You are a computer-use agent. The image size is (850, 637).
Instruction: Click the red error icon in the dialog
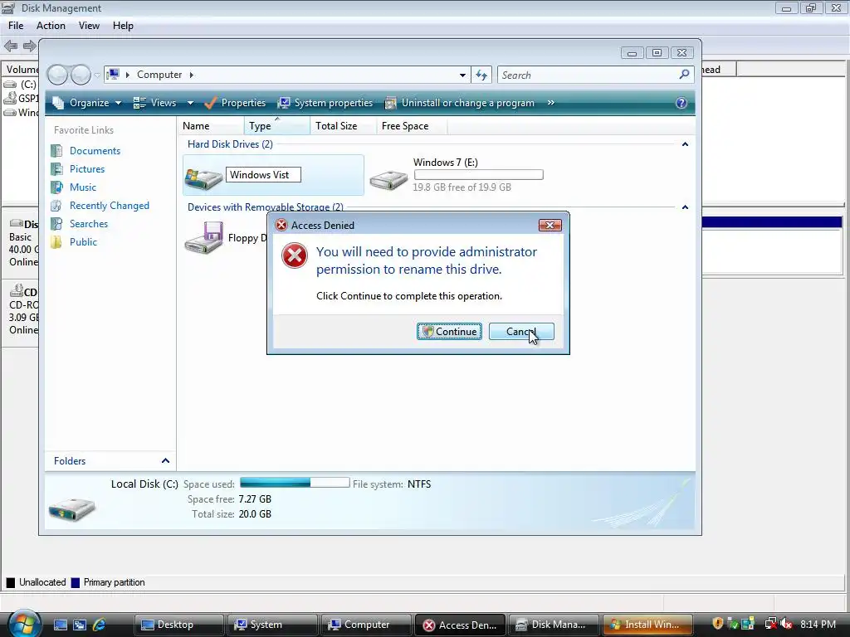point(295,255)
